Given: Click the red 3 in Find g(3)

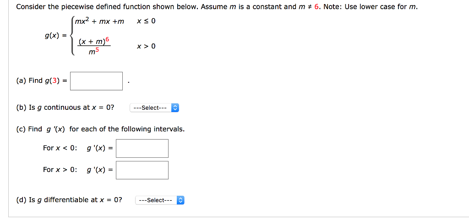Looking at the screenshot, I should pos(55,80).
